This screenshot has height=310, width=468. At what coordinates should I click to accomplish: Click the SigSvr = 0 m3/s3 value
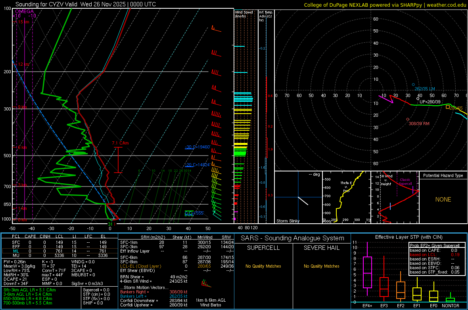pyautogui.click(x=87, y=283)
